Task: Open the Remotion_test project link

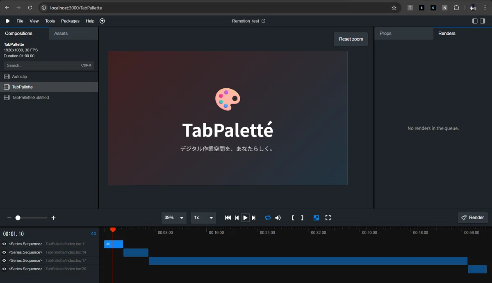Action: tap(248, 21)
